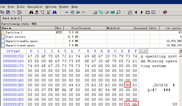Click the black left triangle icon
Viewport: 182px width, 106px height.
pyautogui.click(x=136, y=12)
